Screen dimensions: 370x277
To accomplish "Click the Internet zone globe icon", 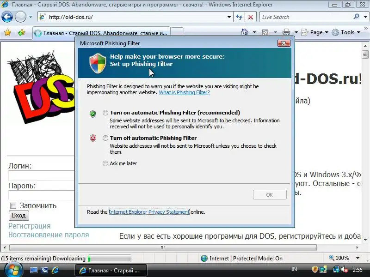I will 204,259.
